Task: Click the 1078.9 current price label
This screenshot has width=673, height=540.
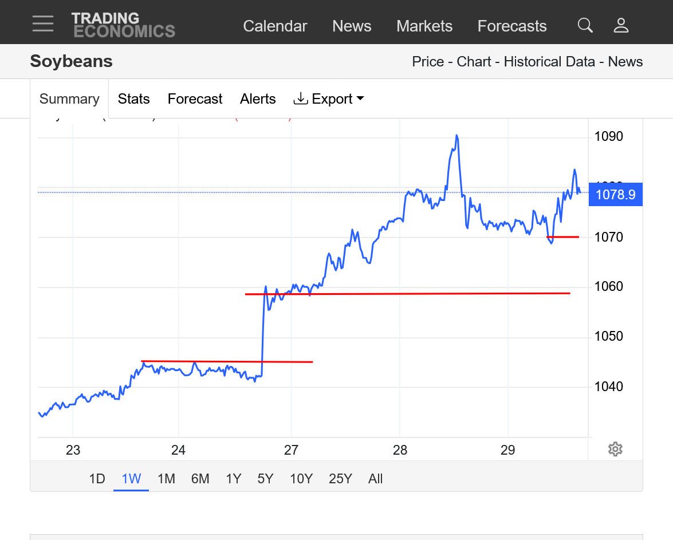Action: 615,195
